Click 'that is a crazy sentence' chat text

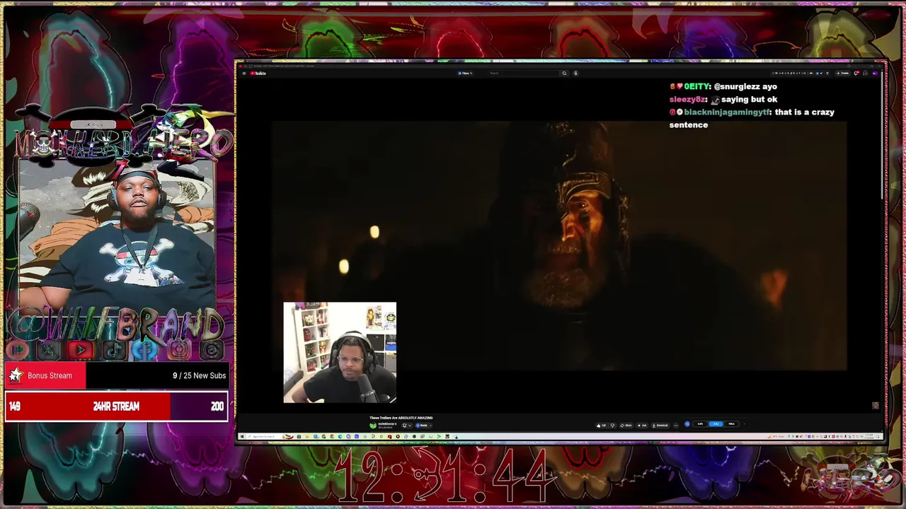pyautogui.click(x=752, y=118)
